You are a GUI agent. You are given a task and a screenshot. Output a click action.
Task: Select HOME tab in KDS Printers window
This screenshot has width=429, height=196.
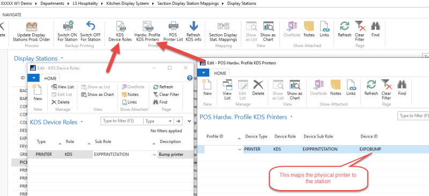(220, 73)
